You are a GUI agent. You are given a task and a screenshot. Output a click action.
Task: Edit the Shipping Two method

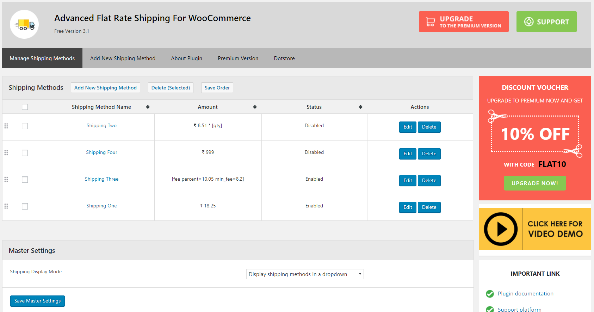tap(408, 127)
